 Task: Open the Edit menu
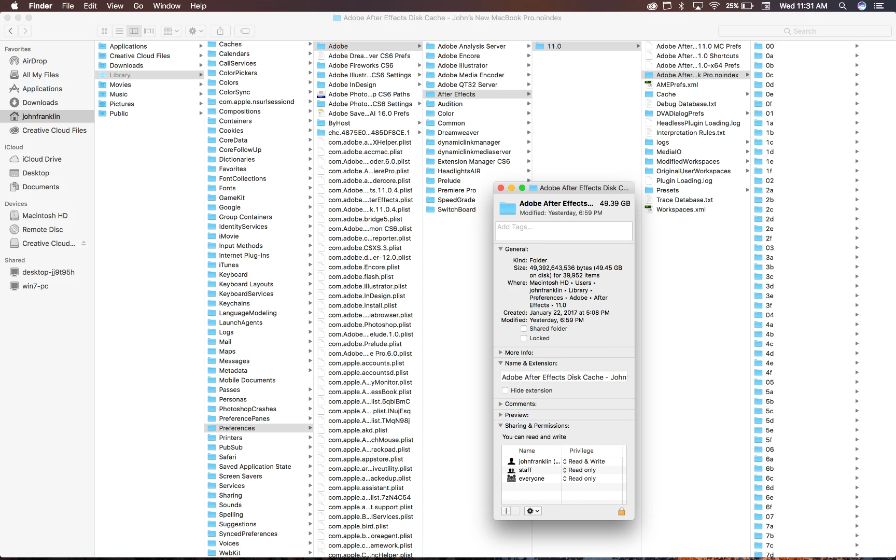tap(90, 6)
